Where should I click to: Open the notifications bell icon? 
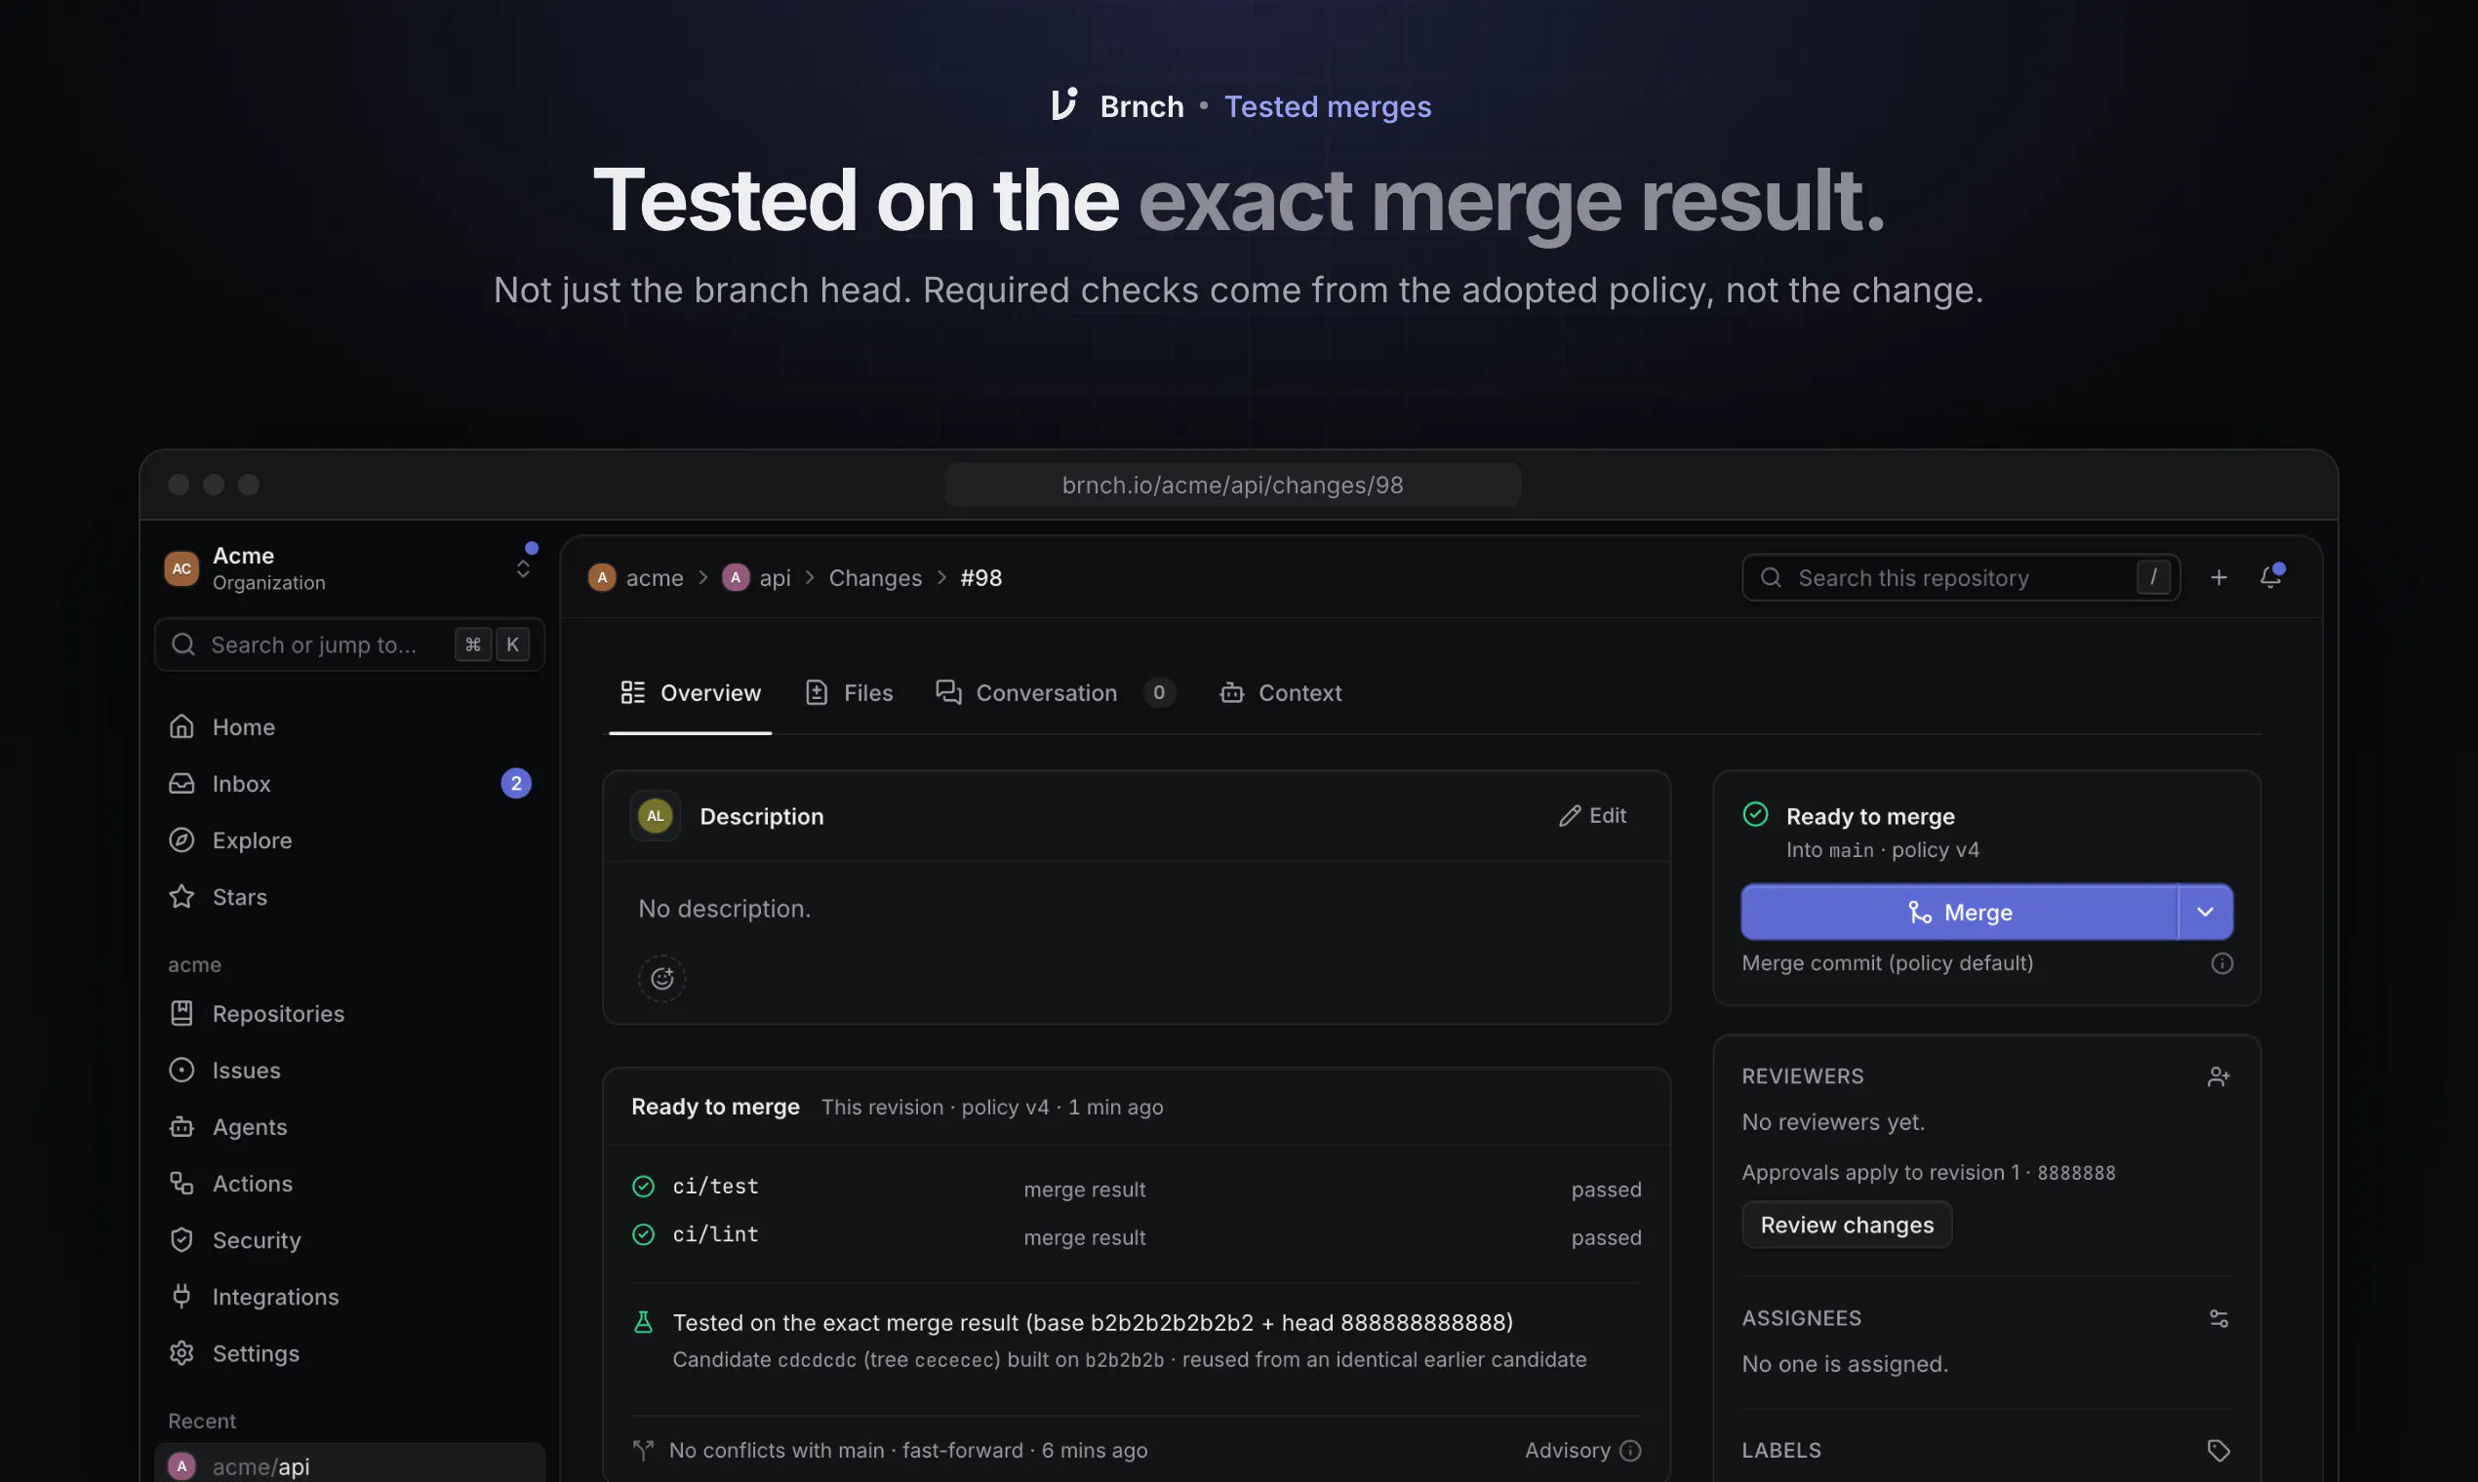coord(2270,577)
